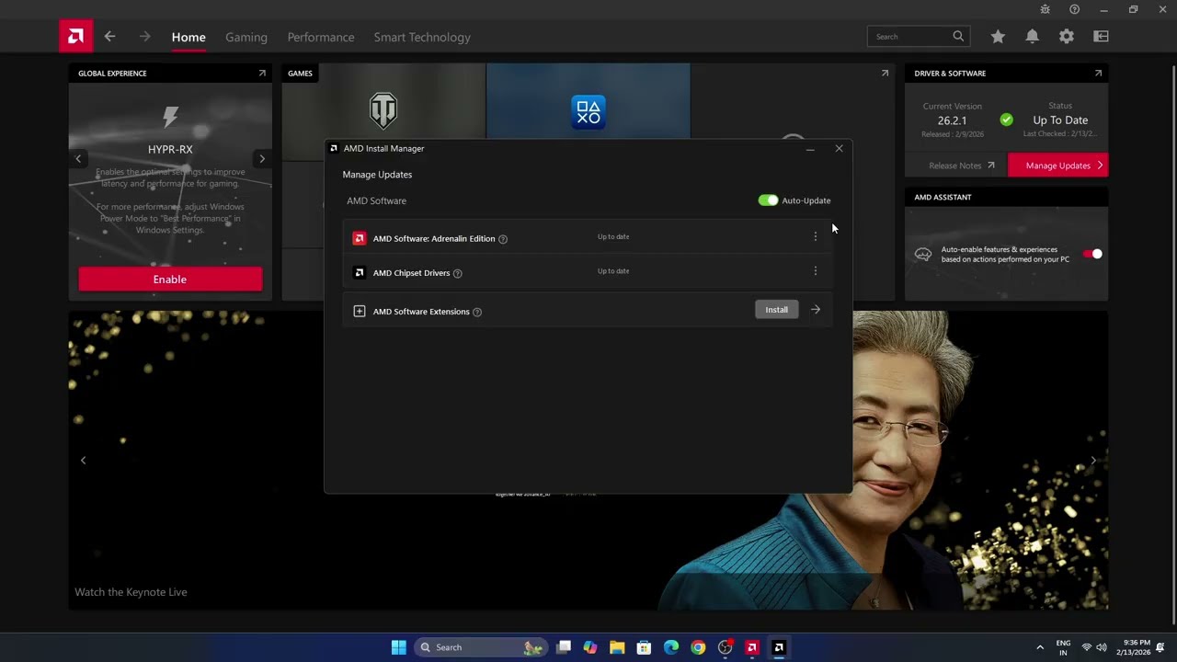1177x662 pixels.
Task: Click the PlayStation game tile
Action: pos(588,111)
